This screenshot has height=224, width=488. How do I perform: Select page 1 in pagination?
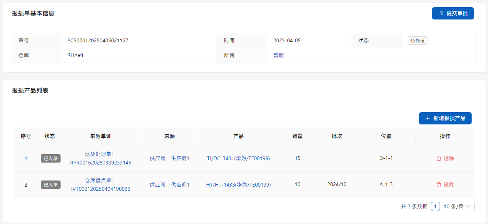coord(435,206)
